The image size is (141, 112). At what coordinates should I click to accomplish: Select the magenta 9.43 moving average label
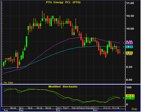point(129,43)
